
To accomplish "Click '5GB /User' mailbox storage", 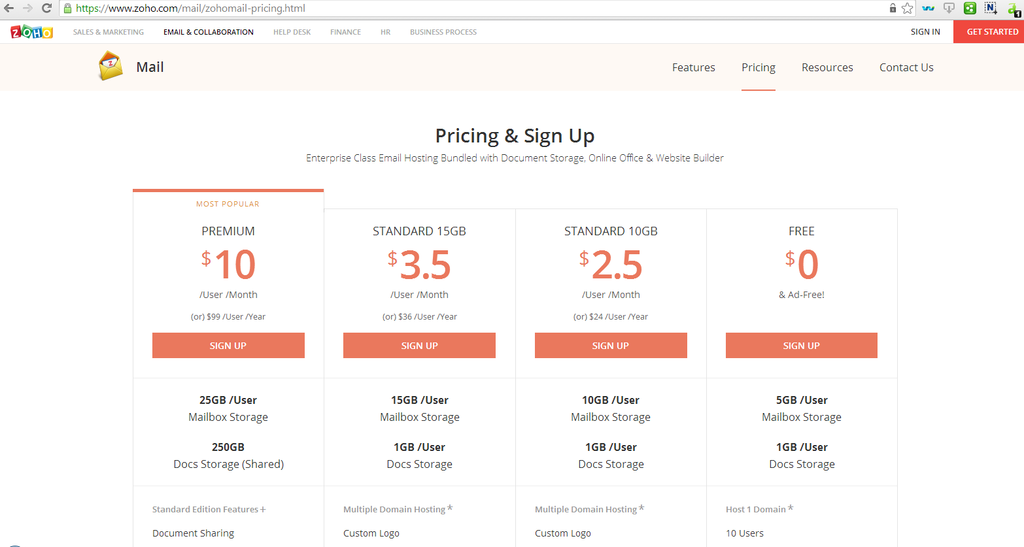I will [802, 400].
